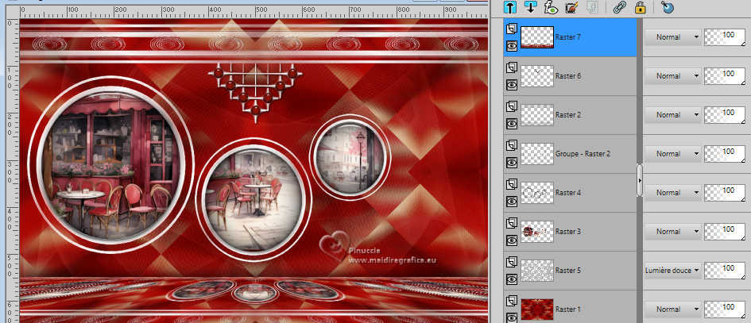The image size is (751, 323).
Task: Toggle visibility of Groupe - Raster 2
Action: 512,163
